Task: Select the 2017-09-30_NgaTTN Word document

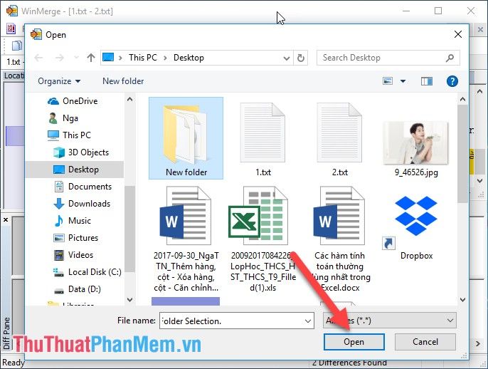Action: pos(186,239)
